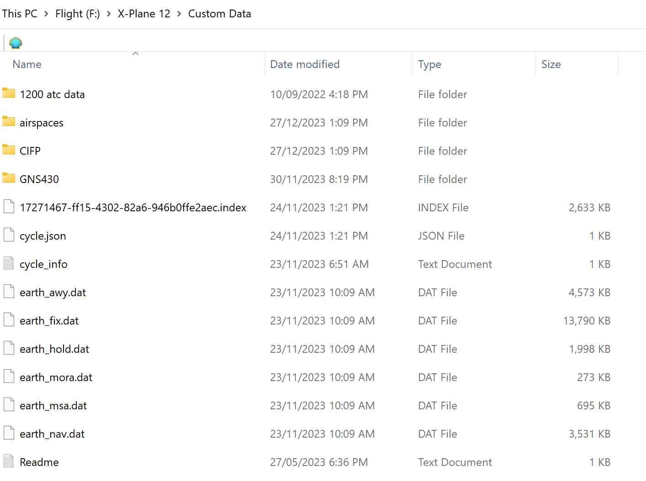Sort by the Size column header
The width and height of the screenshot is (646, 481).
click(x=551, y=64)
